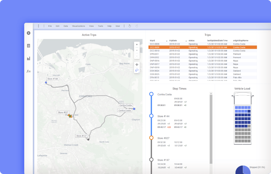Click the Vehicle Load panel title
The image size is (271, 174).
(x=242, y=88)
